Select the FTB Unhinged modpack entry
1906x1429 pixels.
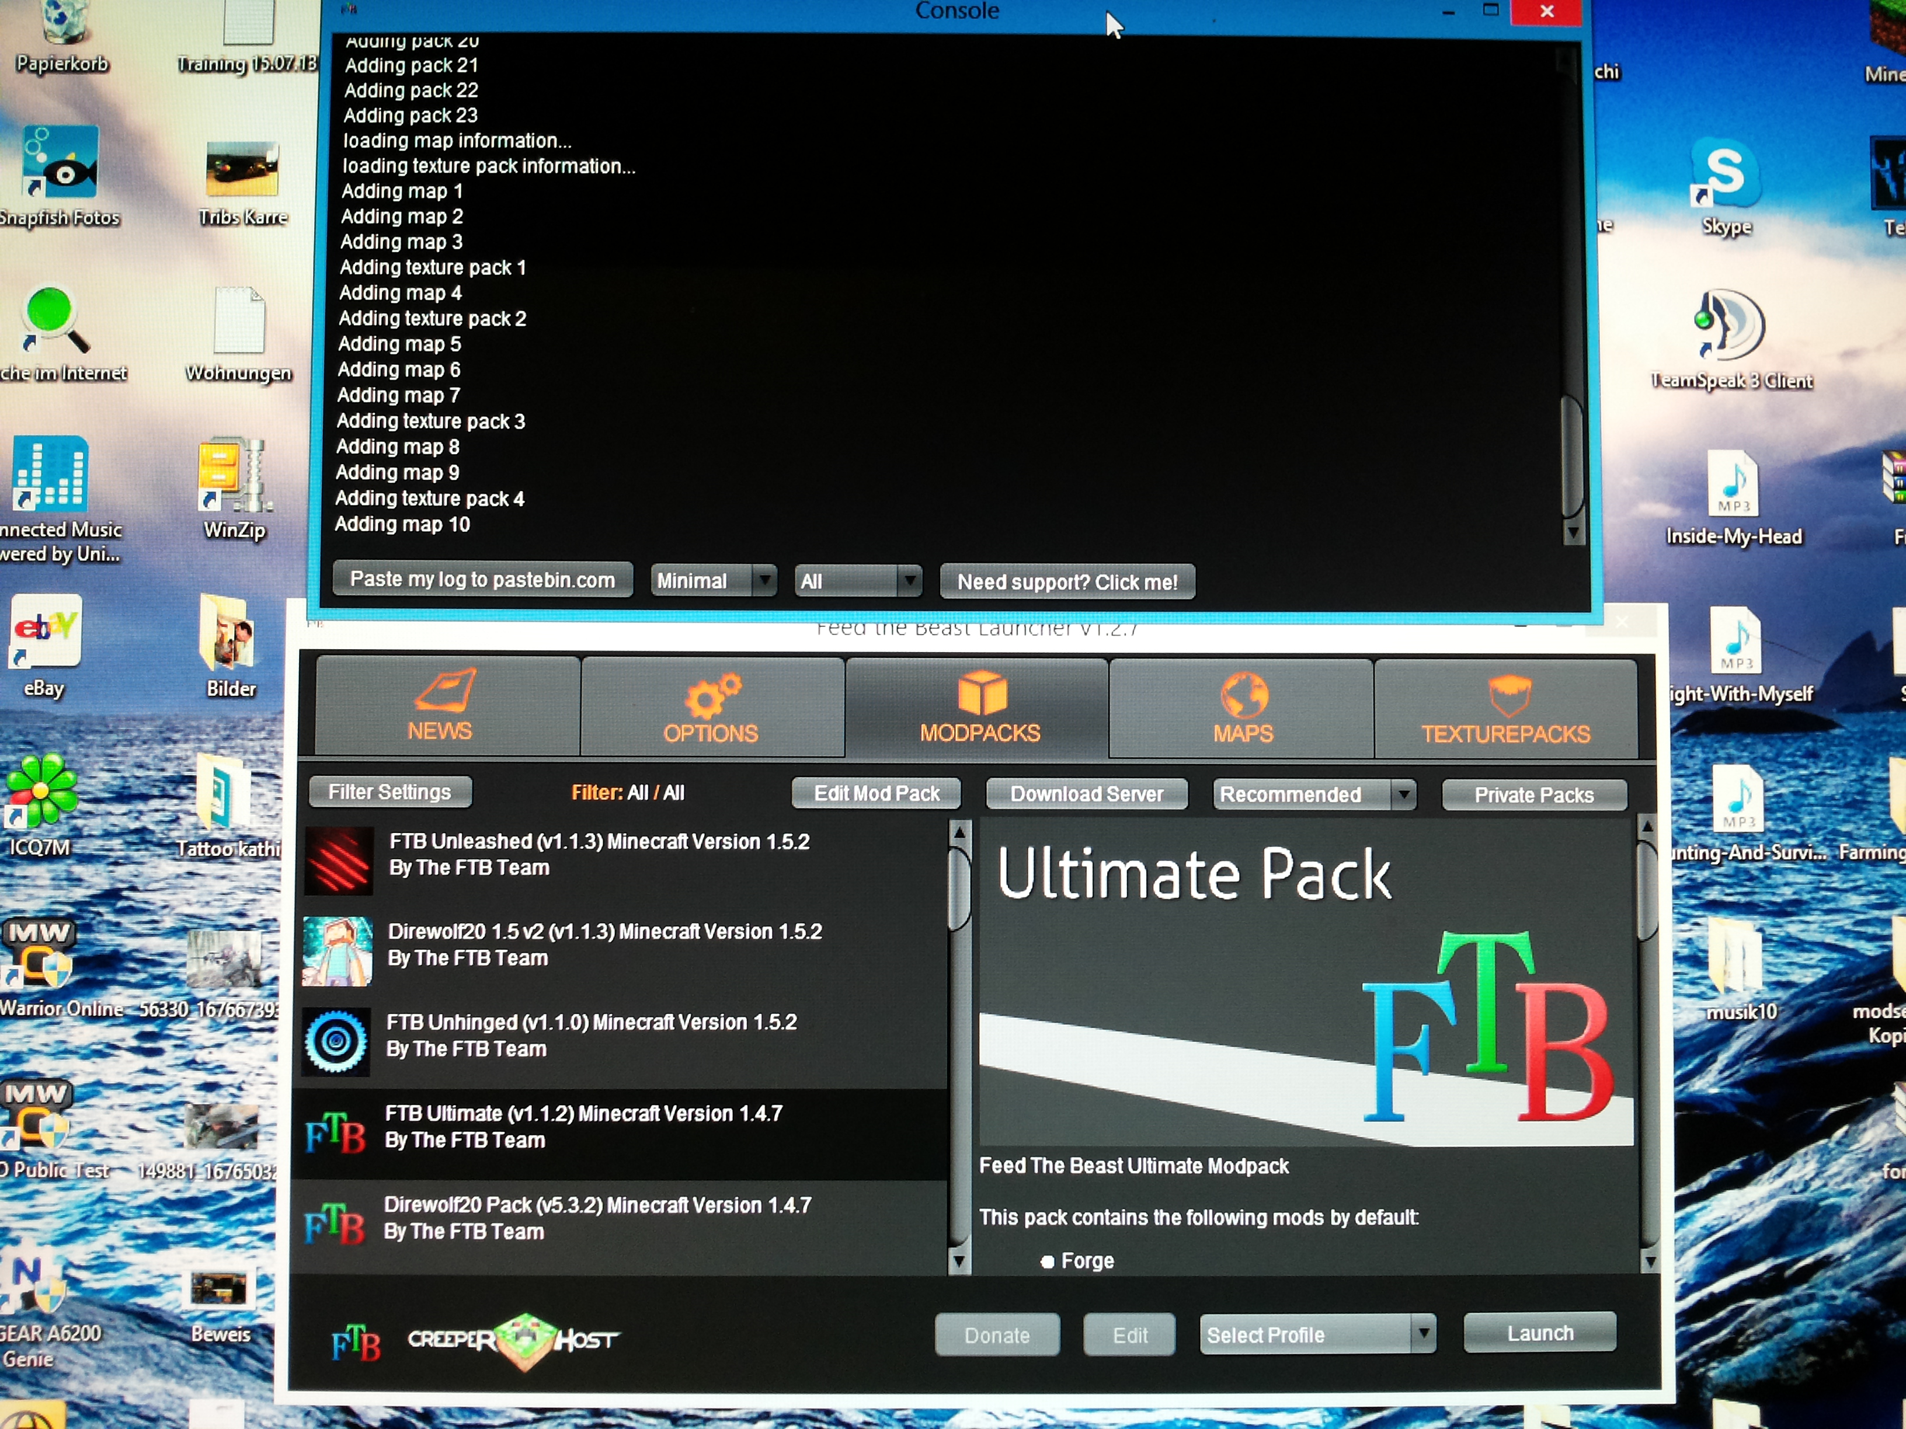tap(620, 1041)
